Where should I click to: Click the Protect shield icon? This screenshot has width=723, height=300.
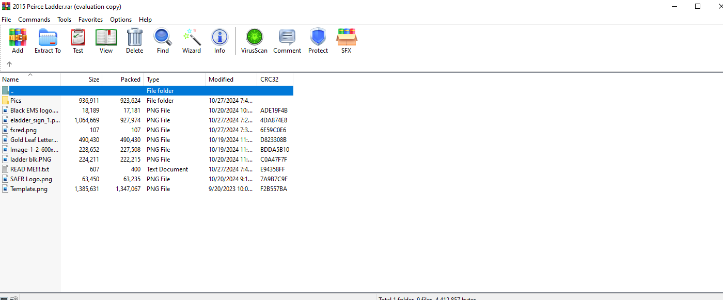(x=318, y=41)
